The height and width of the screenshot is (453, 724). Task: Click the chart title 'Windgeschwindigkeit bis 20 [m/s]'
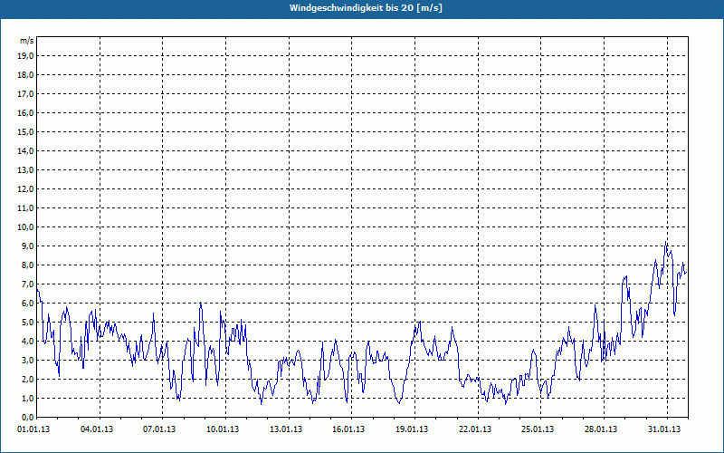click(366, 8)
